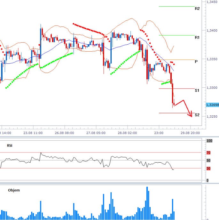Click the RSI 70 overbought level label
219x220 pixels.
pyautogui.click(x=208, y=153)
